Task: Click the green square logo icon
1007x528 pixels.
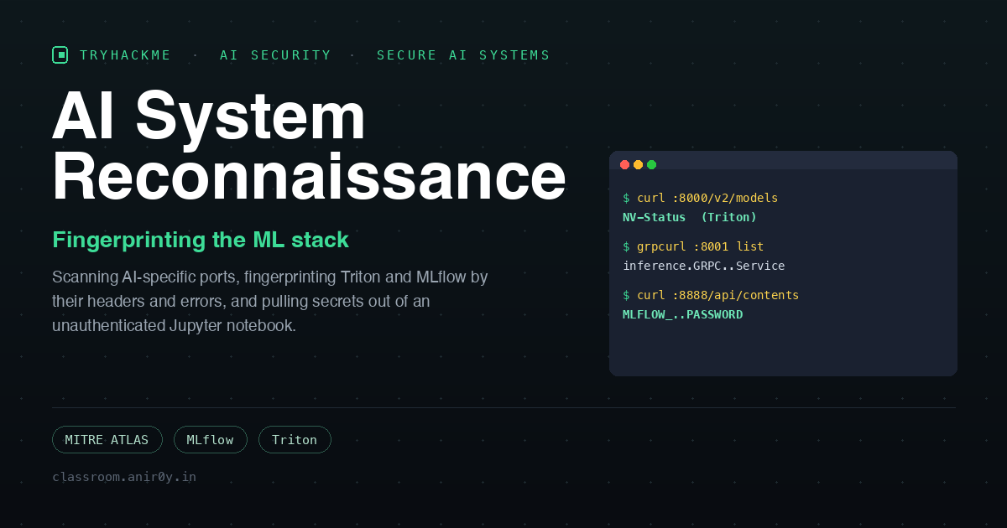Action: [x=60, y=55]
